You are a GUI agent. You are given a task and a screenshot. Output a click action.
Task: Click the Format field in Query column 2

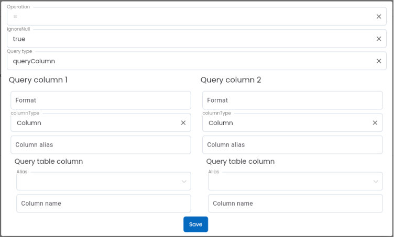coord(292,100)
